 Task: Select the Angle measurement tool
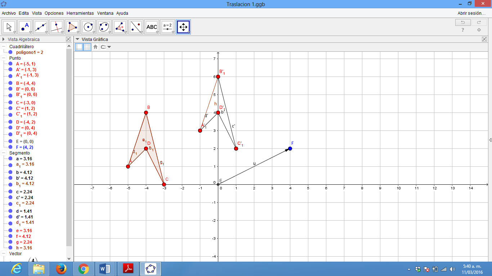tap(120, 27)
